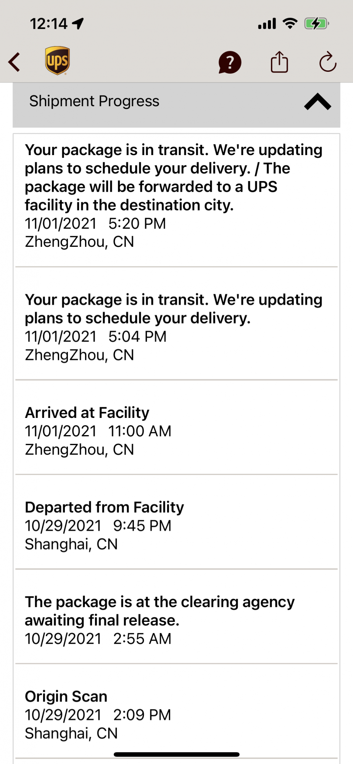353x764 pixels.
Task: Refresh tracking with the reload icon
Action: [327, 62]
